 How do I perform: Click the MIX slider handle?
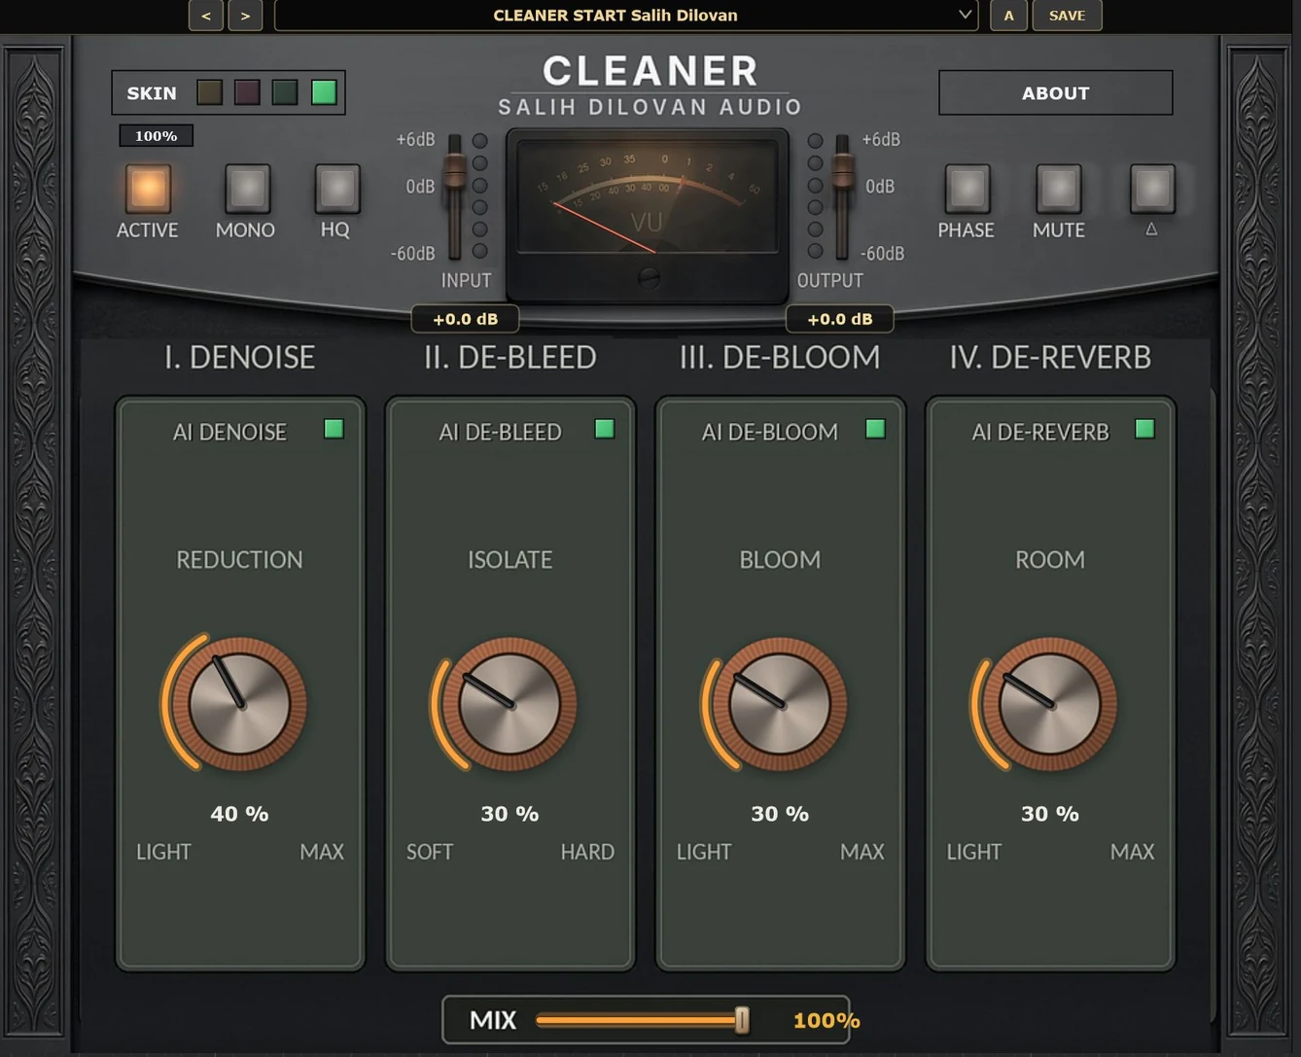coord(742,1020)
